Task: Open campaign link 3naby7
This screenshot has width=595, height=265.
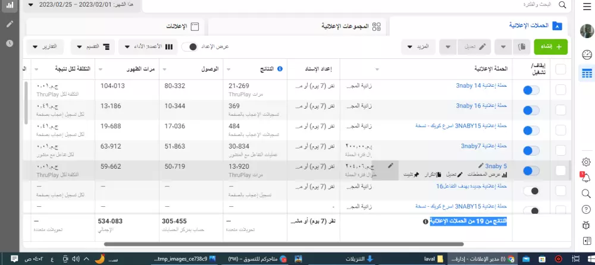Action: click(484, 146)
